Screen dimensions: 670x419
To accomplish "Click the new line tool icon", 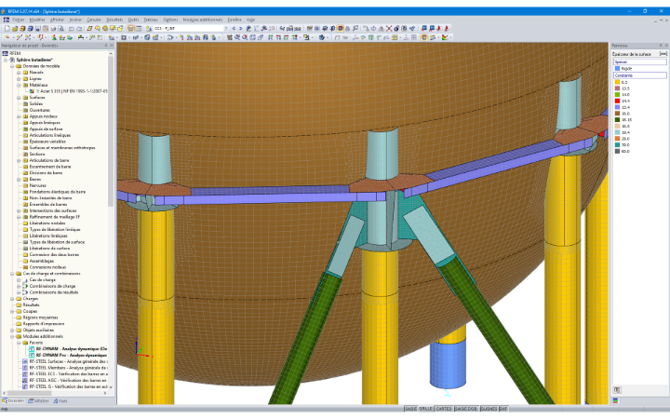I will click(x=20, y=37).
